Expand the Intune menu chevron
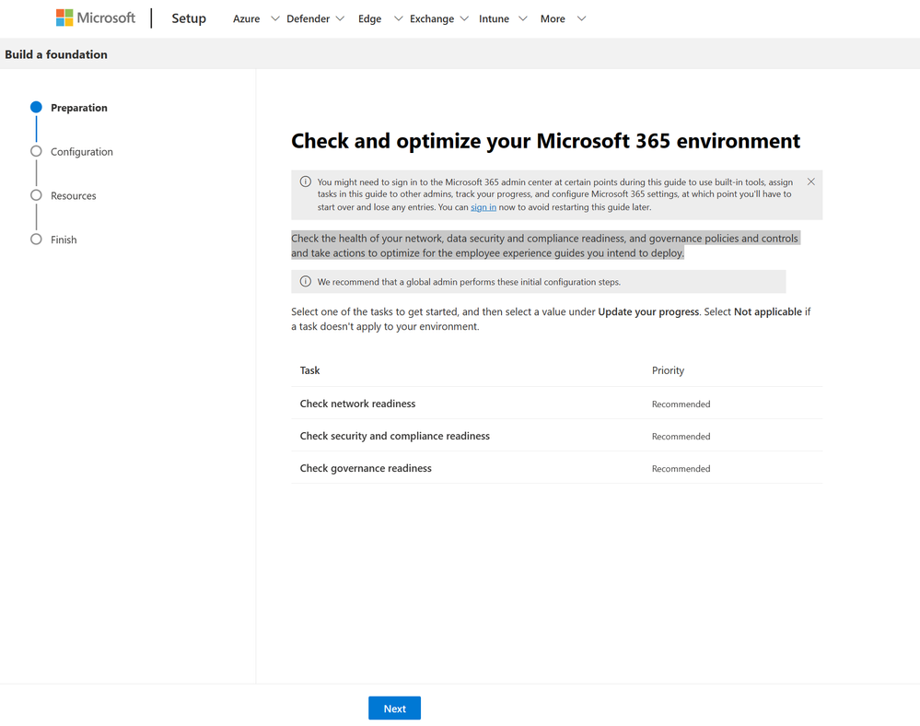920x726 pixels. coord(523,18)
